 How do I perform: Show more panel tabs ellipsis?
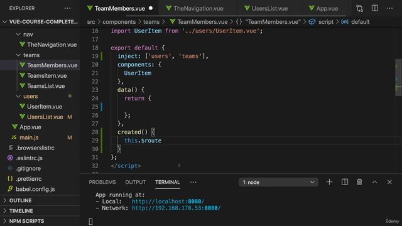click(193, 182)
